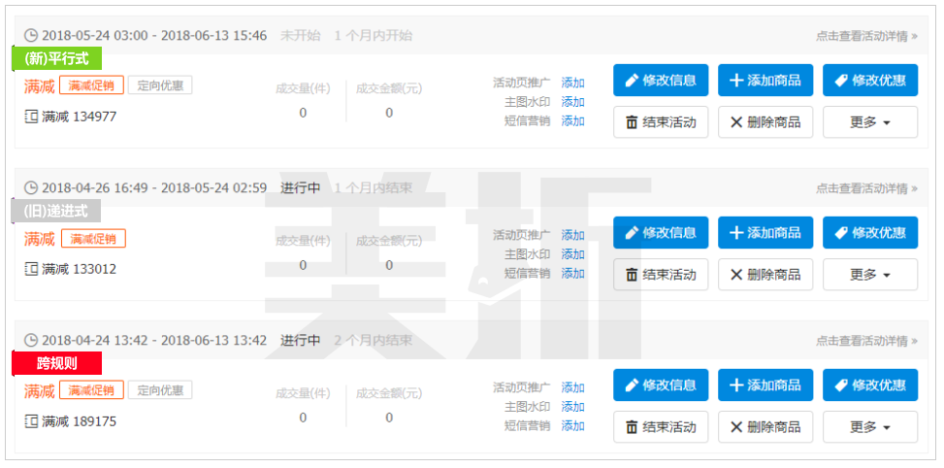Click 修改优惠 button for 满减 133012
Image resolution: width=944 pixels, height=468 pixels.
click(x=870, y=232)
